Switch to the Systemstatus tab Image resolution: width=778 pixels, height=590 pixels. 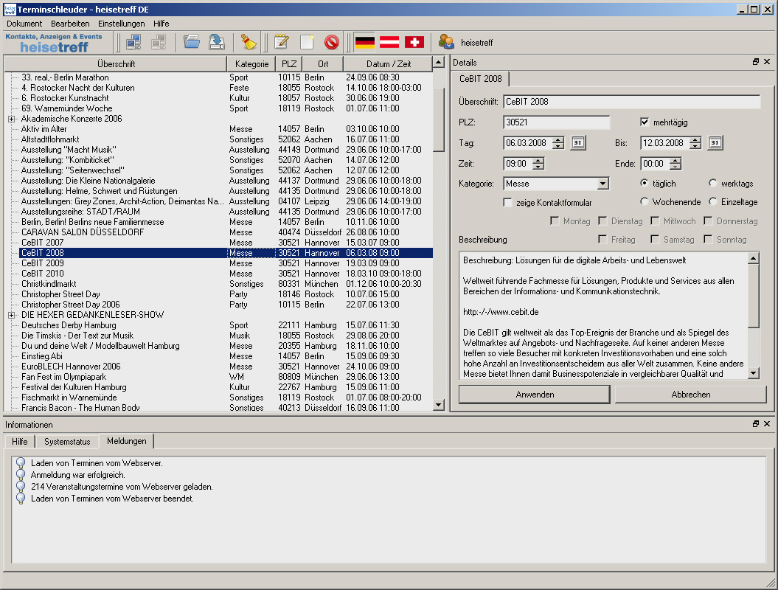coord(68,442)
